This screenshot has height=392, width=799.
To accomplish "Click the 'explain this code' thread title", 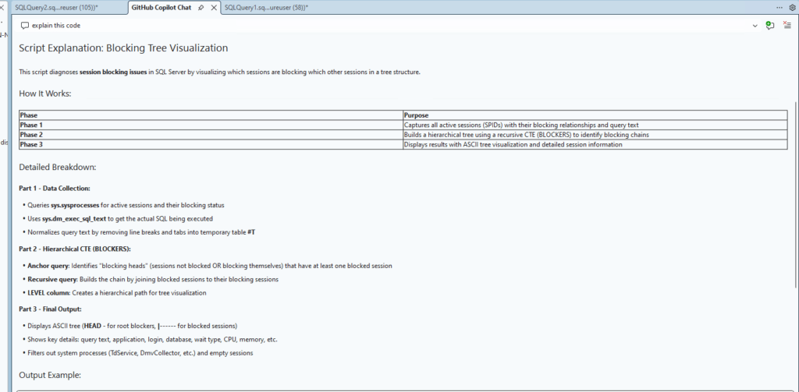I will [x=56, y=25].
